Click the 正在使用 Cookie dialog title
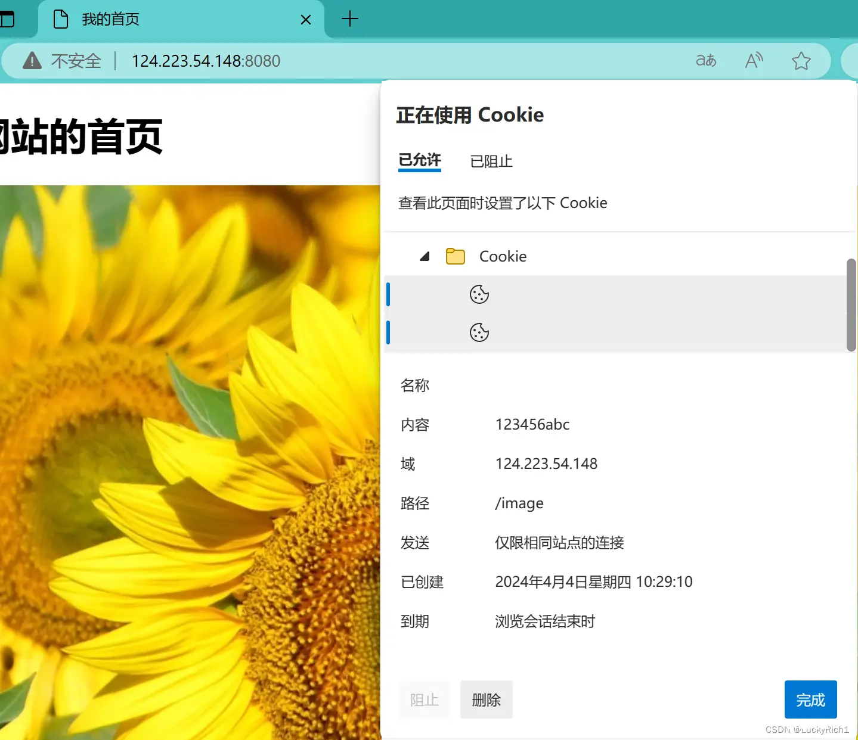This screenshot has height=740, width=858. tap(470, 114)
